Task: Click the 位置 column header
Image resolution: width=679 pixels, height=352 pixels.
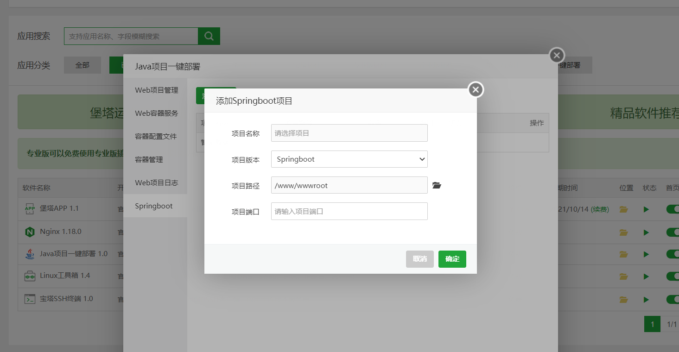Action: tap(626, 188)
